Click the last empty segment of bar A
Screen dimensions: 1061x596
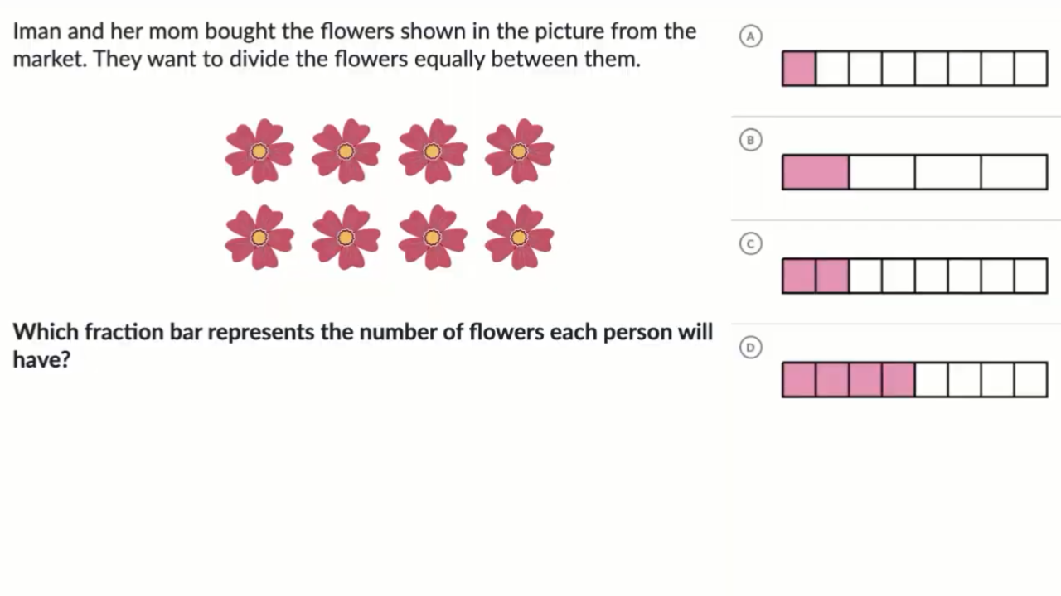coord(1030,69)
